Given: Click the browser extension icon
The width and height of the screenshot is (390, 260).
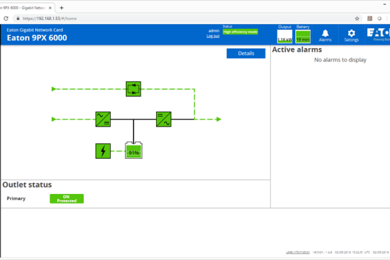Looking at the screenshot, I should [370, 19].
